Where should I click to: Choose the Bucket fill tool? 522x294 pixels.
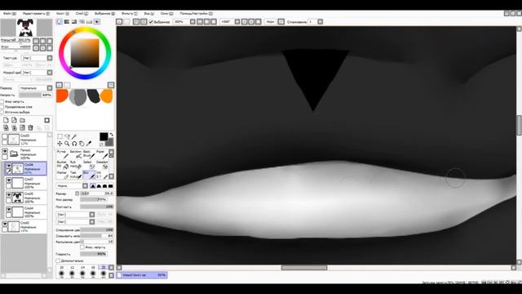pos(62,165)
